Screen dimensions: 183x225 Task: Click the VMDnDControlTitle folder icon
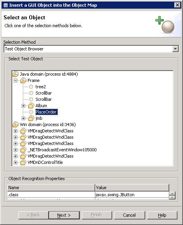tap(23, 162)
